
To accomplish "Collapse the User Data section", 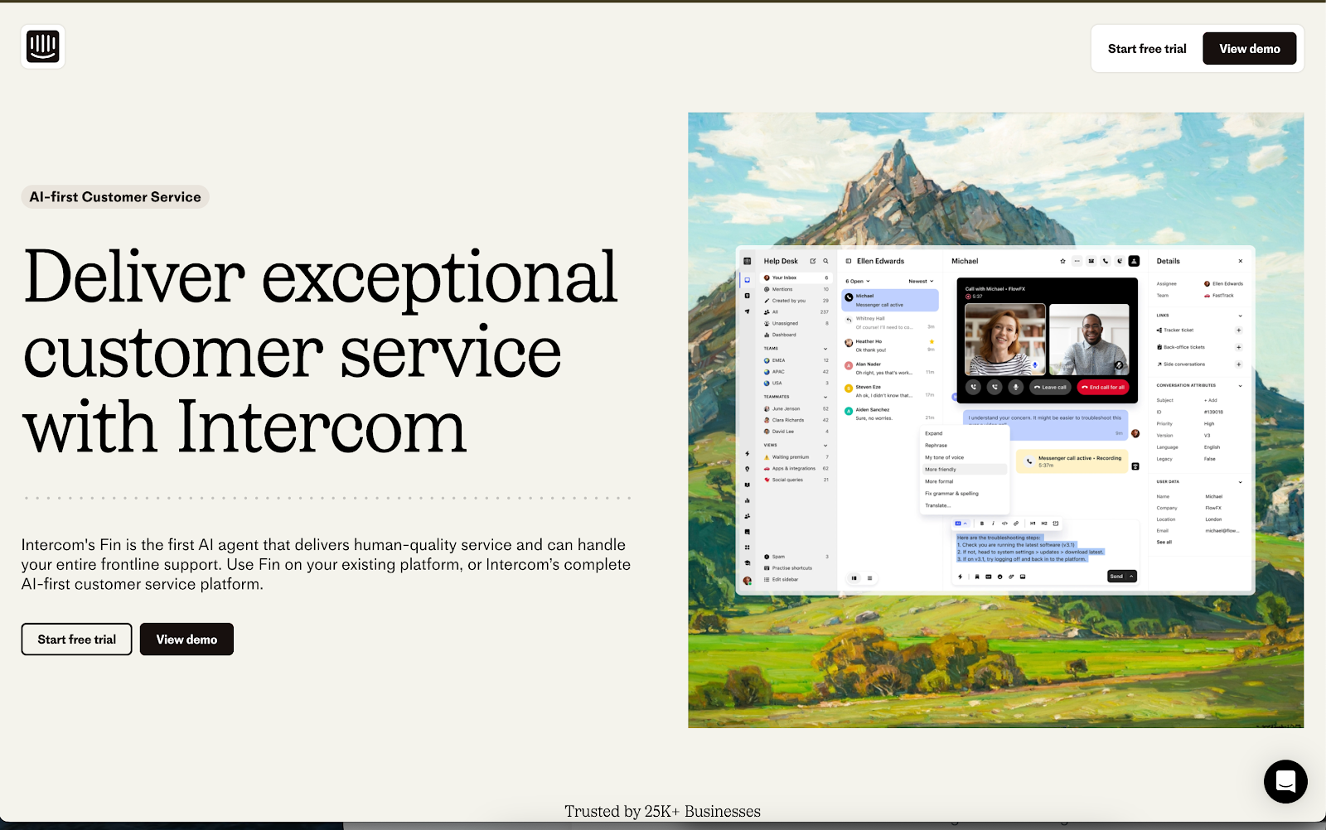I will click(x=1241, y=482).
